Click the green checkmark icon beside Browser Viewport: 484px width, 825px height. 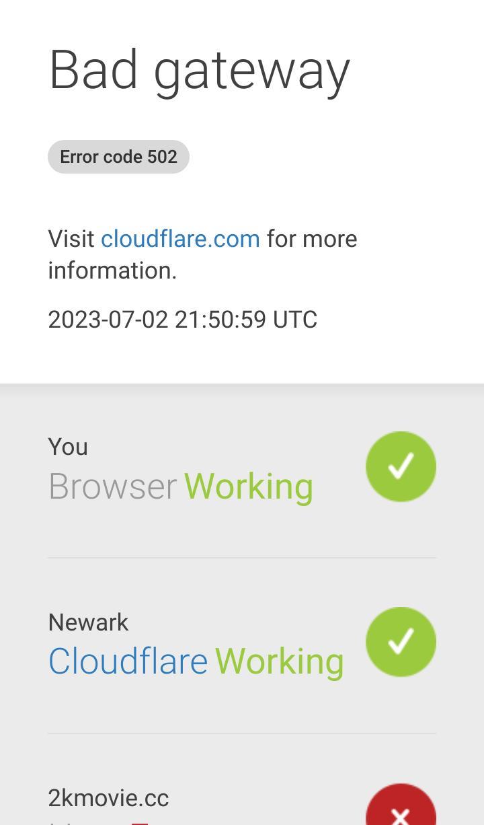401,466
